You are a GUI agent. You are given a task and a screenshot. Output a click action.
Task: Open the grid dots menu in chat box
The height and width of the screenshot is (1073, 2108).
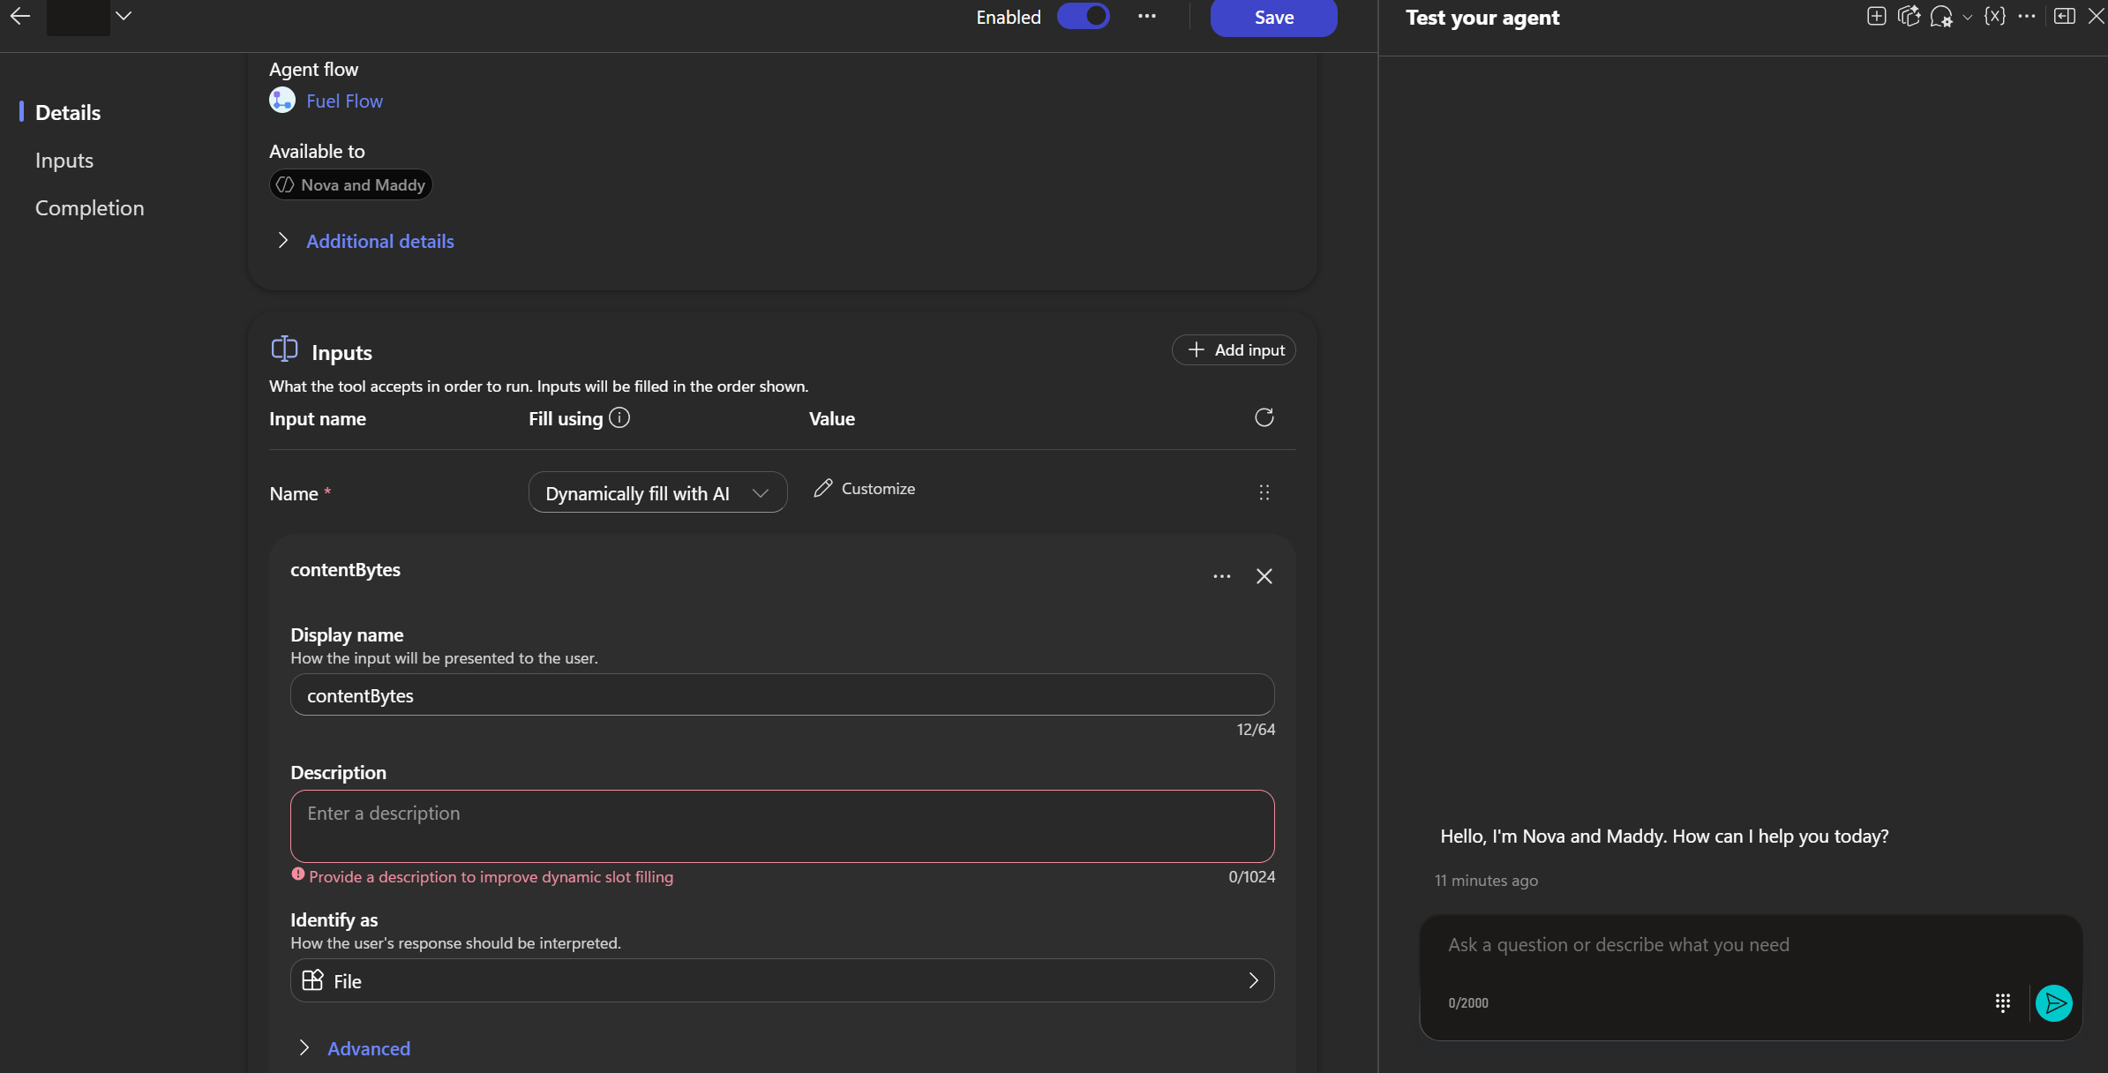(2002, 1002)
